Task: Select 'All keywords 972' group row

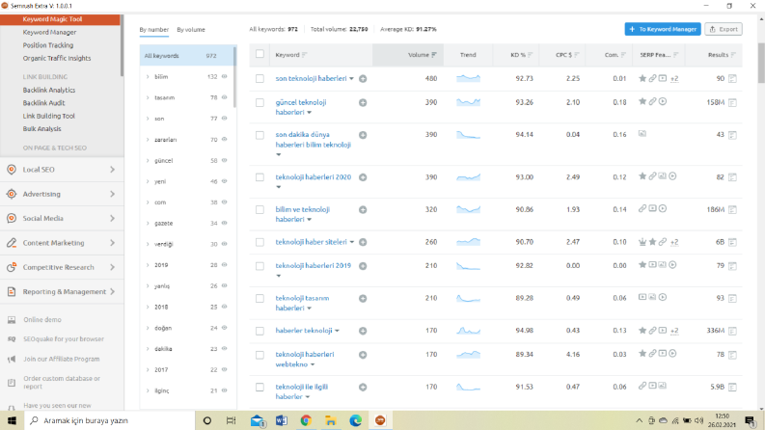Action: [x=186, y=56]
